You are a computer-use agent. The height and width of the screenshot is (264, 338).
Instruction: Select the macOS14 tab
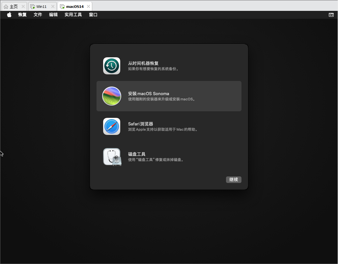(75, 7)
